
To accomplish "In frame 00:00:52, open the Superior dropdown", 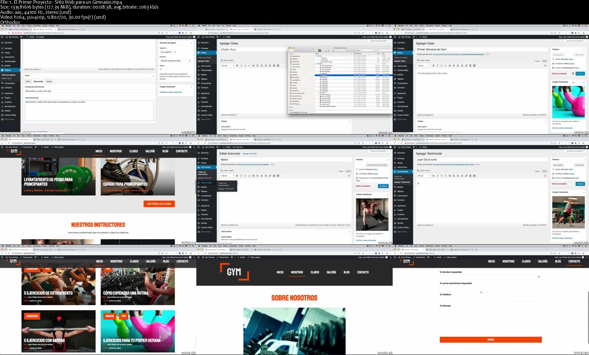I will tap(168, 52).
